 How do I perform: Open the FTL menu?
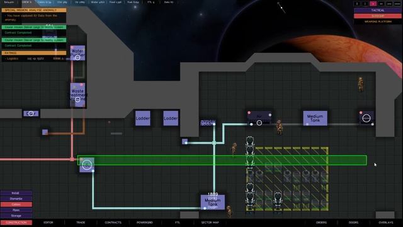178,223
